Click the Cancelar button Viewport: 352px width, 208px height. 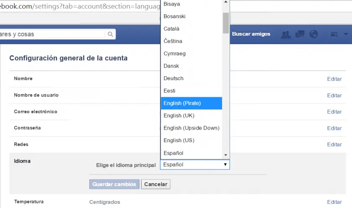click(x=155, y=184)
